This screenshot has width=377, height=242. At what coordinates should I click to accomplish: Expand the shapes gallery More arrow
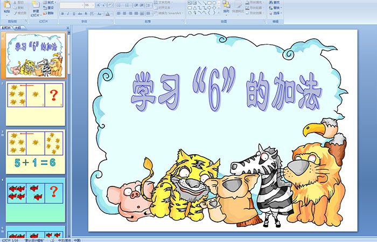coord(219,13)
